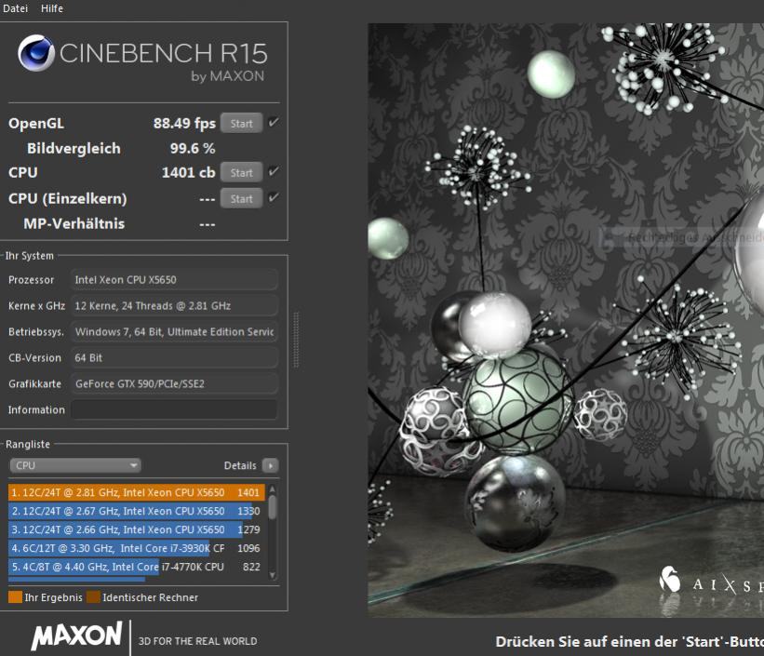Open the Datei menu
The width and height of the screenshot is (764, 656).
point(15,8)
